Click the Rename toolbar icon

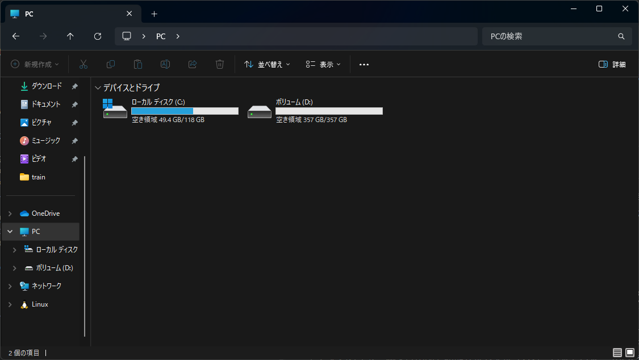[x=165, y=64]
